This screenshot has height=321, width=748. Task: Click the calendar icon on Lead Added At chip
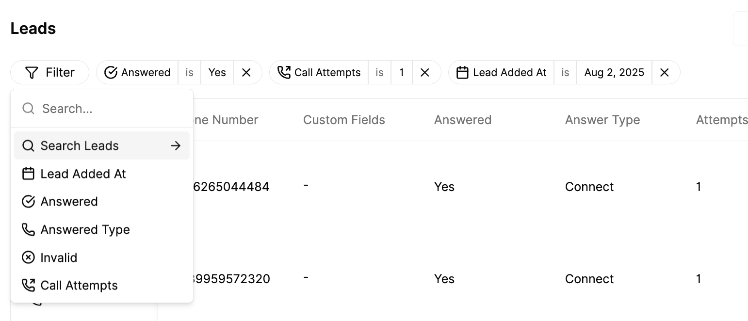coord(463,73)
